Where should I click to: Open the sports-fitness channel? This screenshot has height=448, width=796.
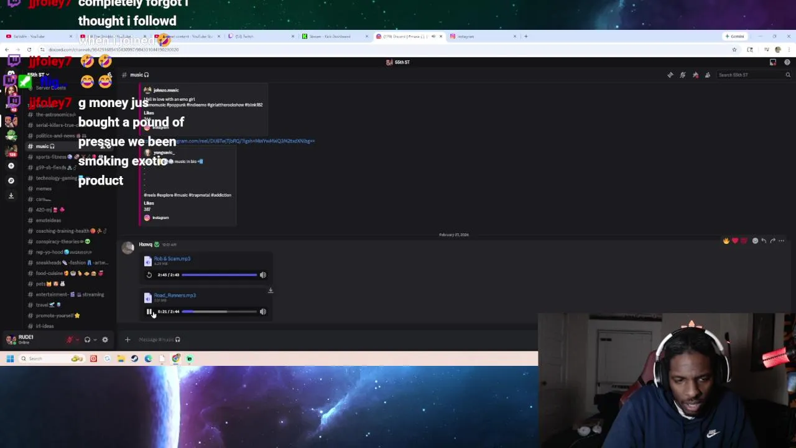pos(70,157)
